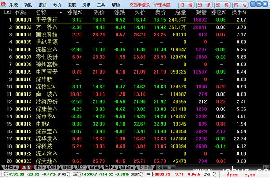The image size is (270, 178).
Task: Click the horizontal scrollbar right arrow
Action: point(266,168)
